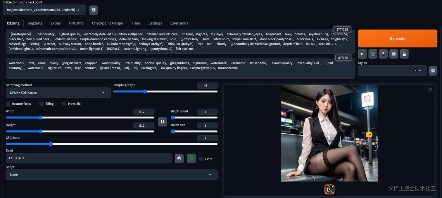
Task: Click the arrow icon to read last parameters
Action: tap(362, 54)
